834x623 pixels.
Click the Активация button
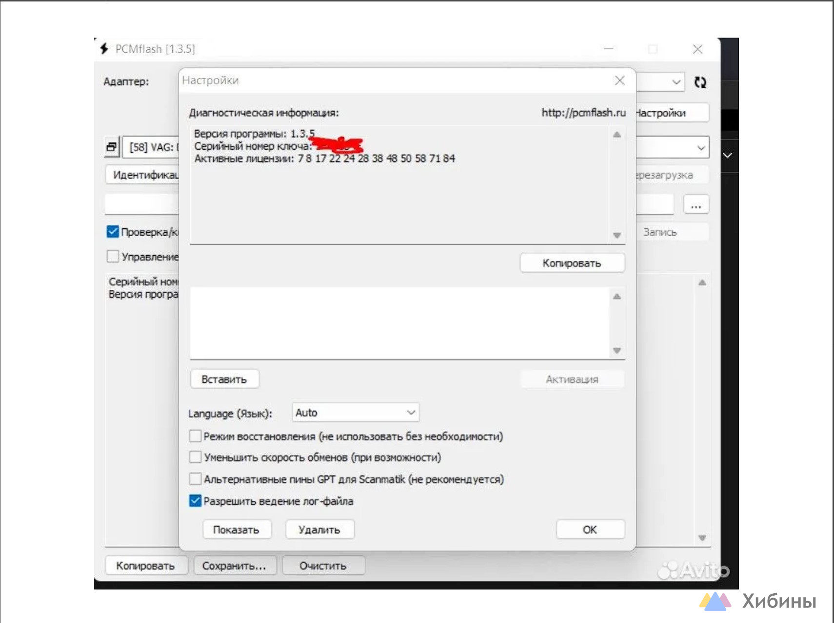click(572, 379)
